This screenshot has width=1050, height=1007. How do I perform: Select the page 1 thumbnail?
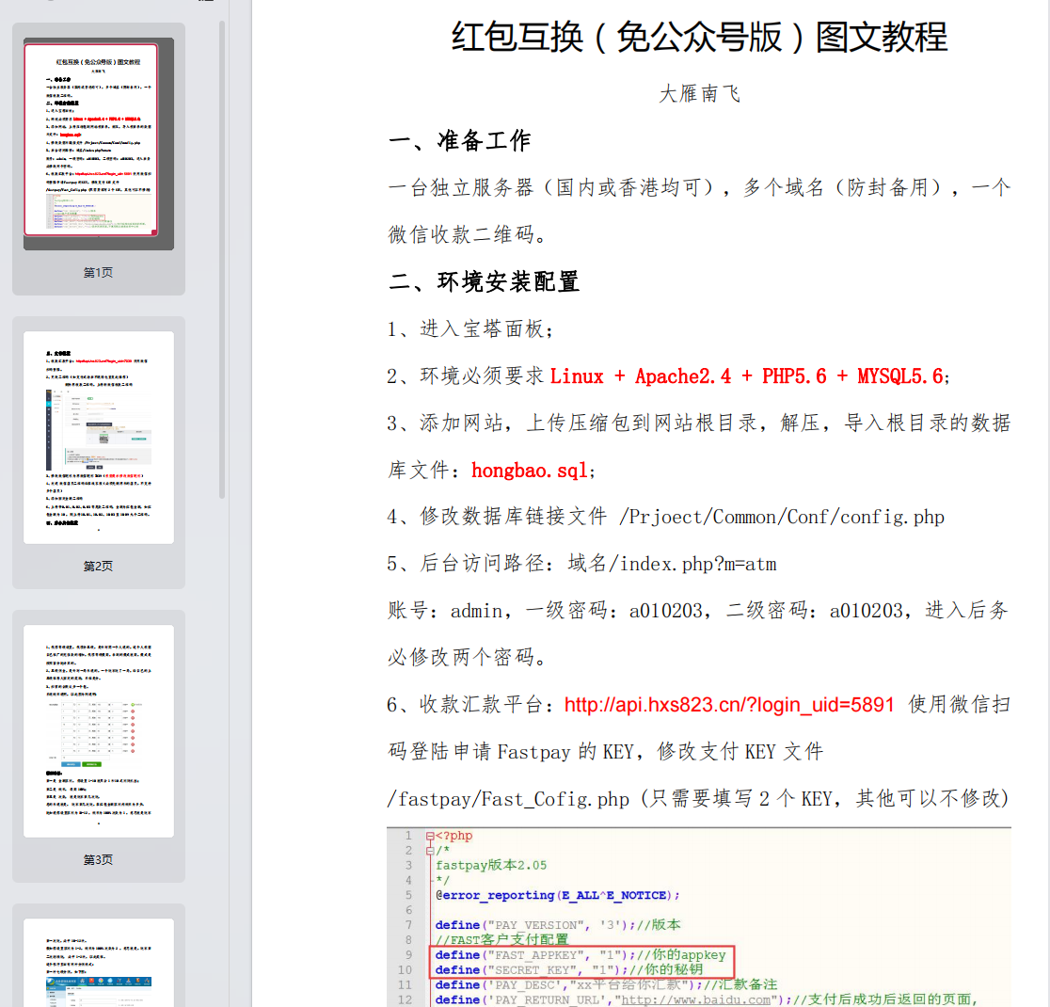pyautogui.click(x=99, y=143)
